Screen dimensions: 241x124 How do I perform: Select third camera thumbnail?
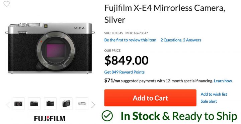tap(50, 104)
